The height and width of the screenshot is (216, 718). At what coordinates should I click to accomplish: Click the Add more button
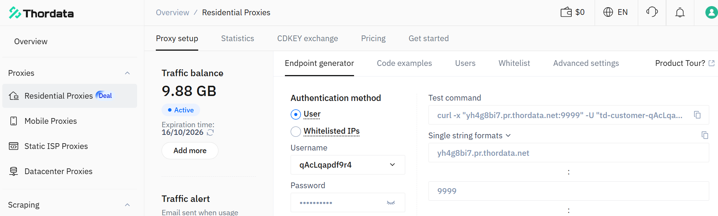click(190, 150)
